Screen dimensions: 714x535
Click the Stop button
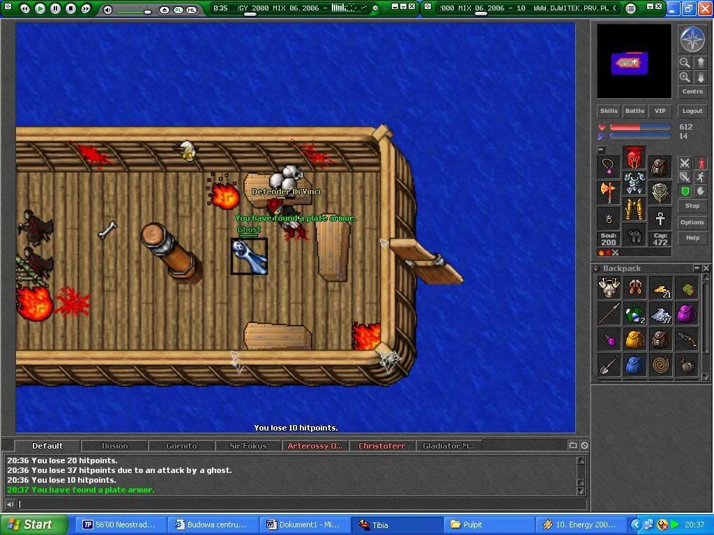coord(692,206)
